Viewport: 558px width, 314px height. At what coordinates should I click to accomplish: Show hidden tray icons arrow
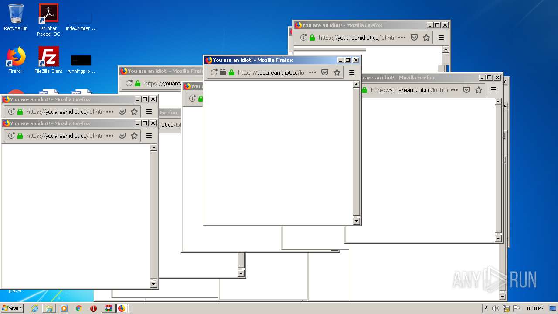pyautogui.click(x=486, y=308)
